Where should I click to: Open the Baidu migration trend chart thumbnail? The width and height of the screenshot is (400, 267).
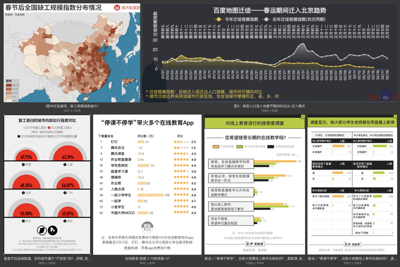(x=269, y=53)
